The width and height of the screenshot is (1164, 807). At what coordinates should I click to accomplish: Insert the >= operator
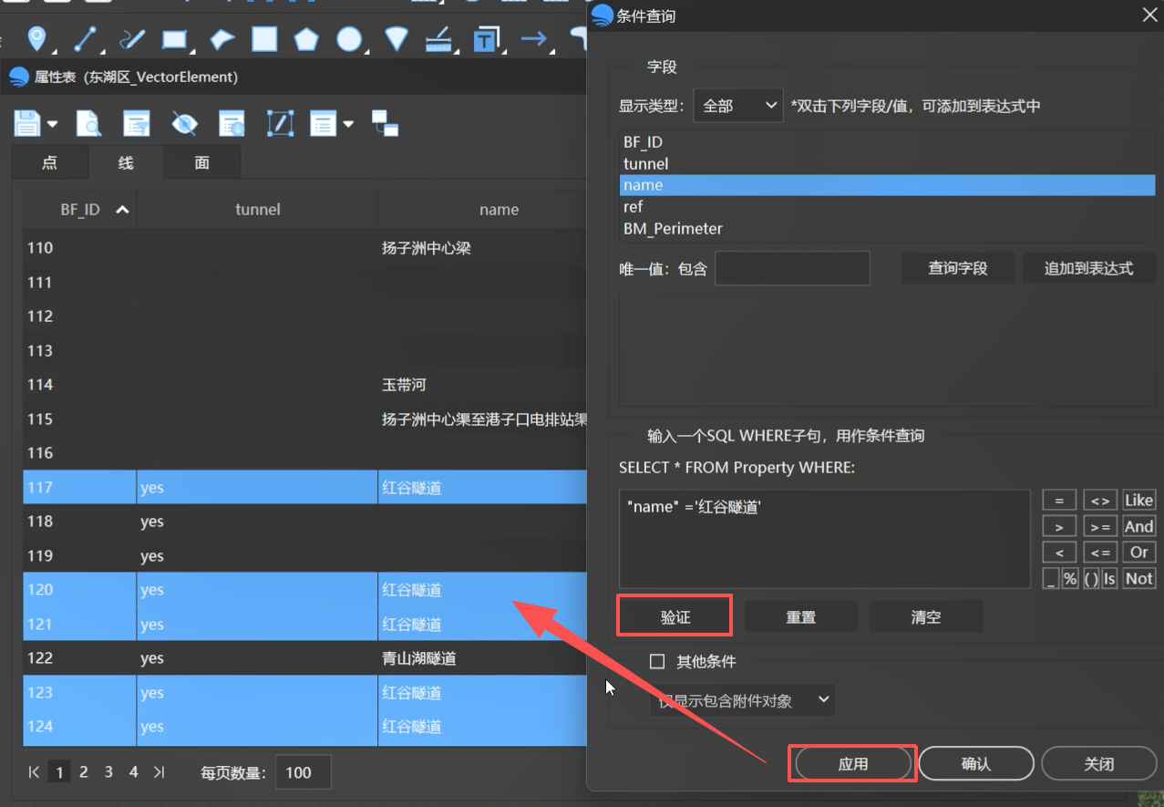pos(1100,527)
